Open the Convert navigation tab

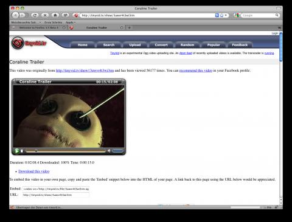point(161,45)
